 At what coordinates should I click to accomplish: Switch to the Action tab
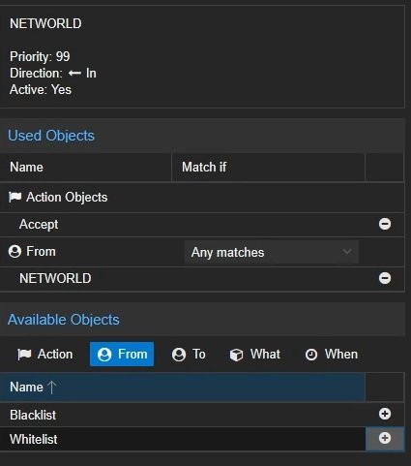pyautogui.click(x=45, y=355)
